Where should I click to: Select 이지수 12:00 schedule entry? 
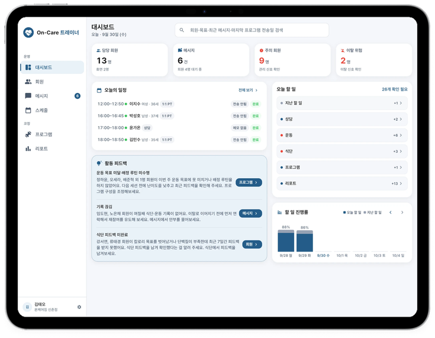coord(179,104)
